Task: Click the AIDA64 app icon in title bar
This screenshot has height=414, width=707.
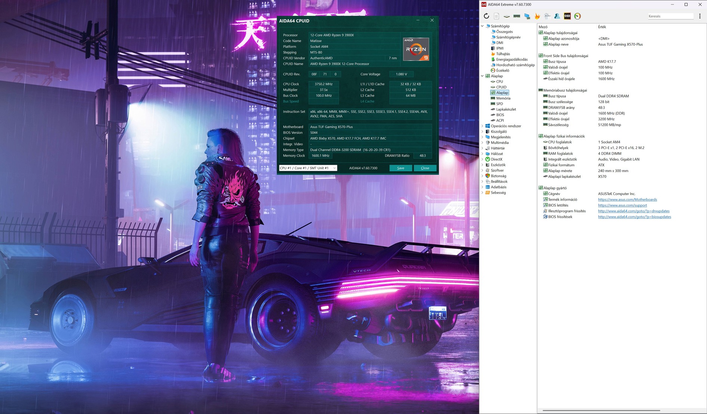Action: pyautogui.click(x=484, y=4)
